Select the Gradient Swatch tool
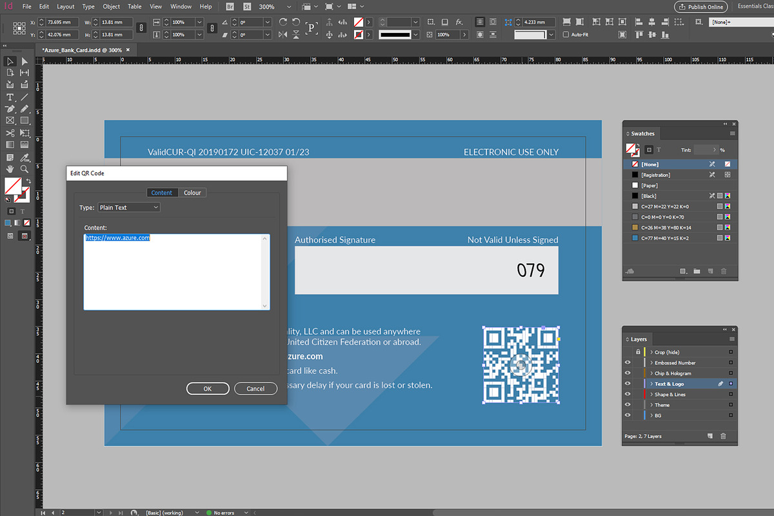 [x=10, y=145]
